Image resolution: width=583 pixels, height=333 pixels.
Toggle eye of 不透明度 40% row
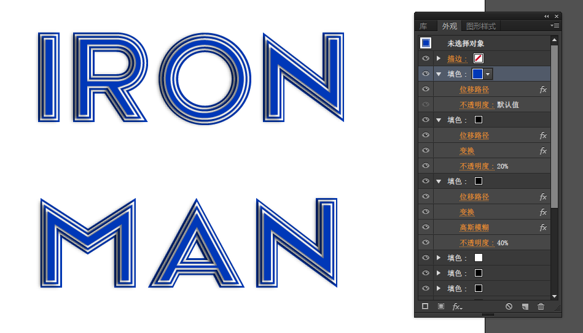point(426,242)
